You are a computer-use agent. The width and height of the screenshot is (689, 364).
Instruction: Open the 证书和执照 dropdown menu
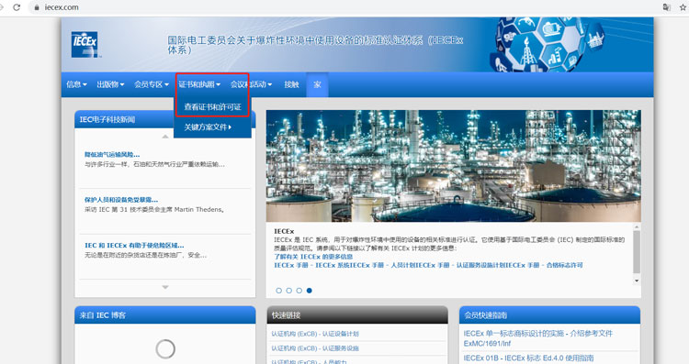pyautogui.click(x=199, y=84)
